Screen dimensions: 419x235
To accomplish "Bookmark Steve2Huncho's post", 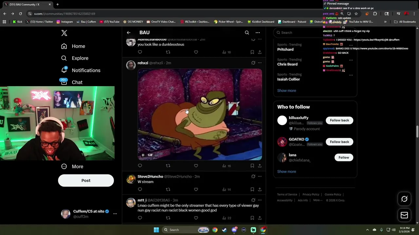I will pos(252,189).
